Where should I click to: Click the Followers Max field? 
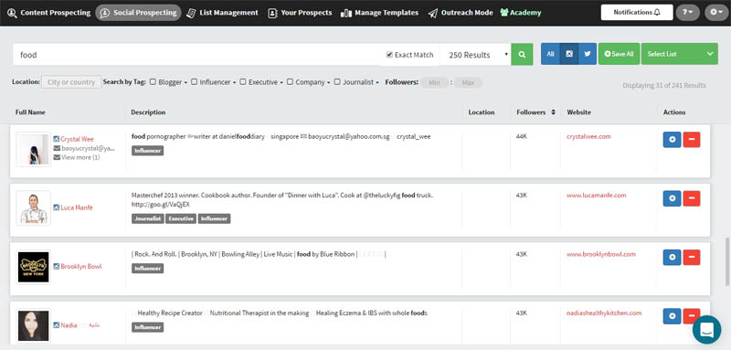click(468, 82)
